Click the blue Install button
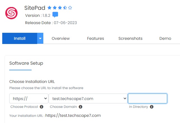Image resolution: width=180 pixels, height=123 pixels. tap(20, 38)
